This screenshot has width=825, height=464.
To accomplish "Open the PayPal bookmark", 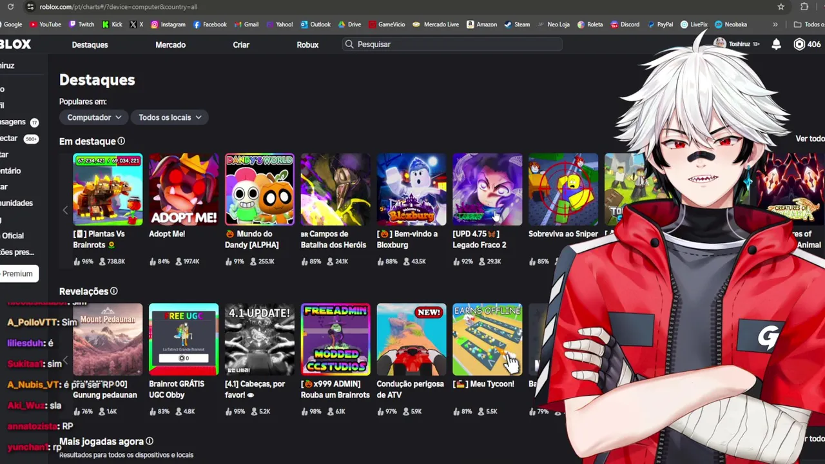I will (x=659, y=24).
